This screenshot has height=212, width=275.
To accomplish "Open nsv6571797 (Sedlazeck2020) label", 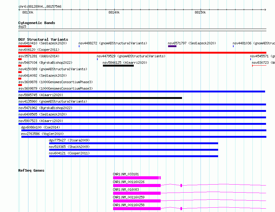I will point(192,43).
